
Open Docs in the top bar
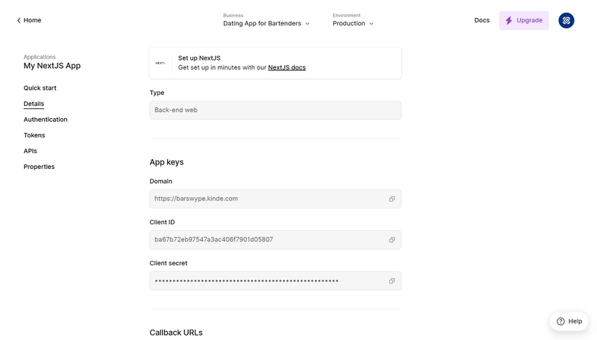481,21
